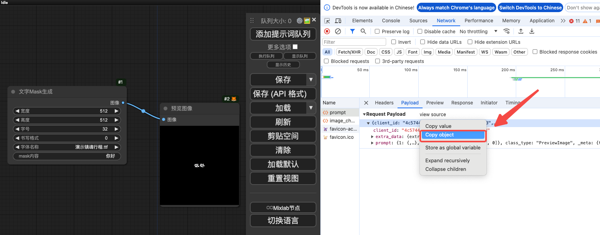Image resolution: width=600 pixels, height=235 pixels.
Task: Open the network search magnifier
Action: pos(363,31)
